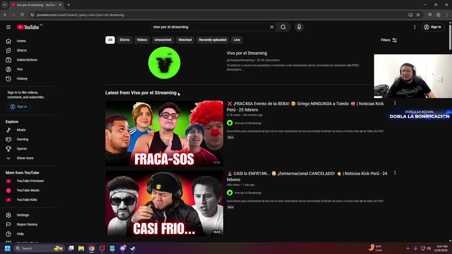Click the Sign in button in the header
The width and height of the screenshot is (452, 254).
(x=433, y=27)
